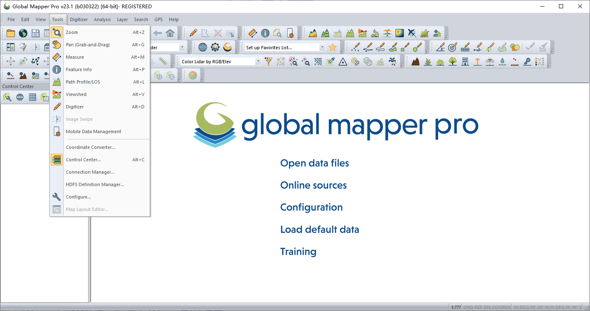Select the Measure ruler icon in toolbar
The height and width of the screenshot is (311, 590).
point(253,33)
